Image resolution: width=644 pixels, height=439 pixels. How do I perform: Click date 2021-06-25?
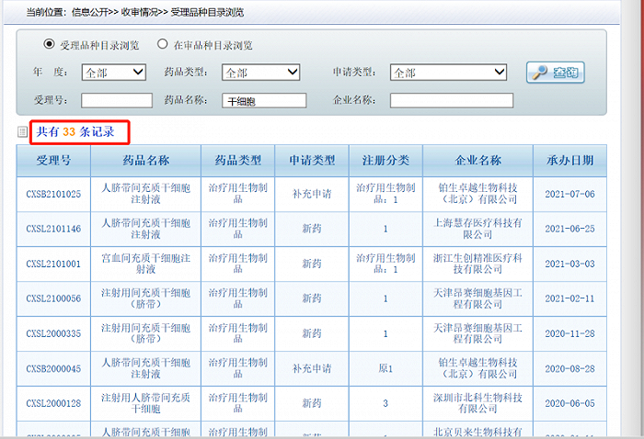point(570,229)
